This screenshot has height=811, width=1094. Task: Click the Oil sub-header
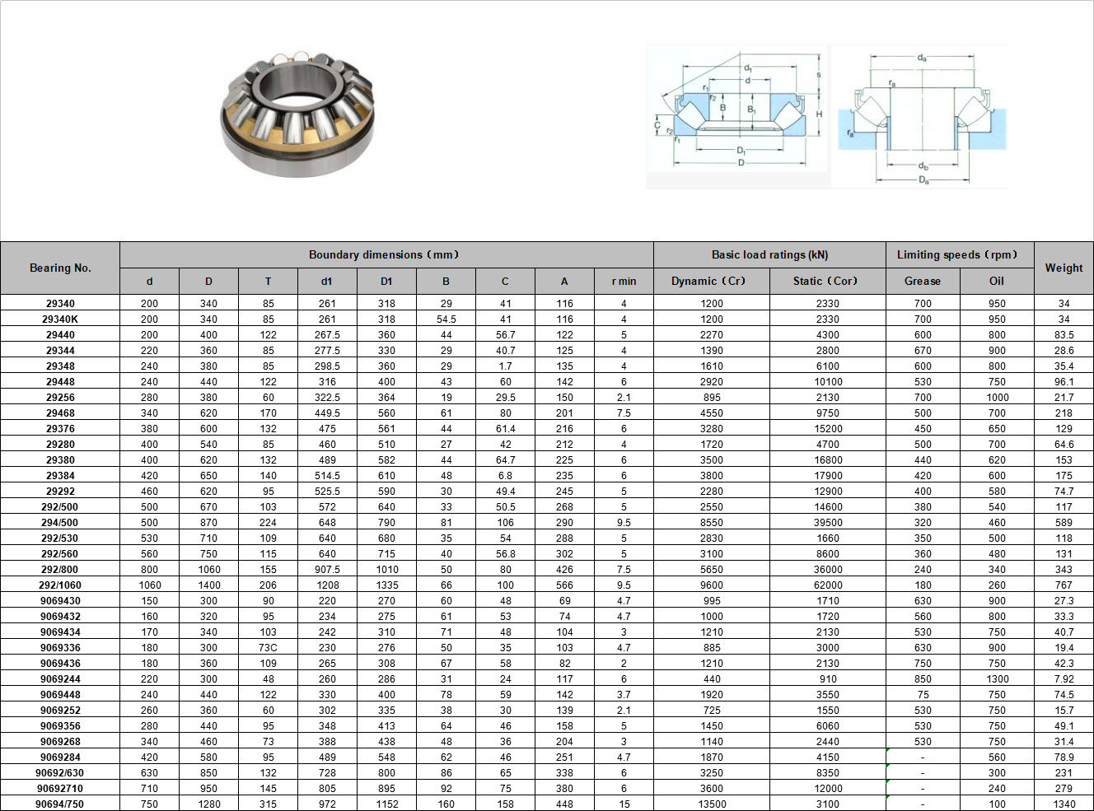(x=997, y=281)
